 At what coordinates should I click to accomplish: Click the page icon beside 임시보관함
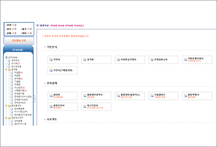9,67
